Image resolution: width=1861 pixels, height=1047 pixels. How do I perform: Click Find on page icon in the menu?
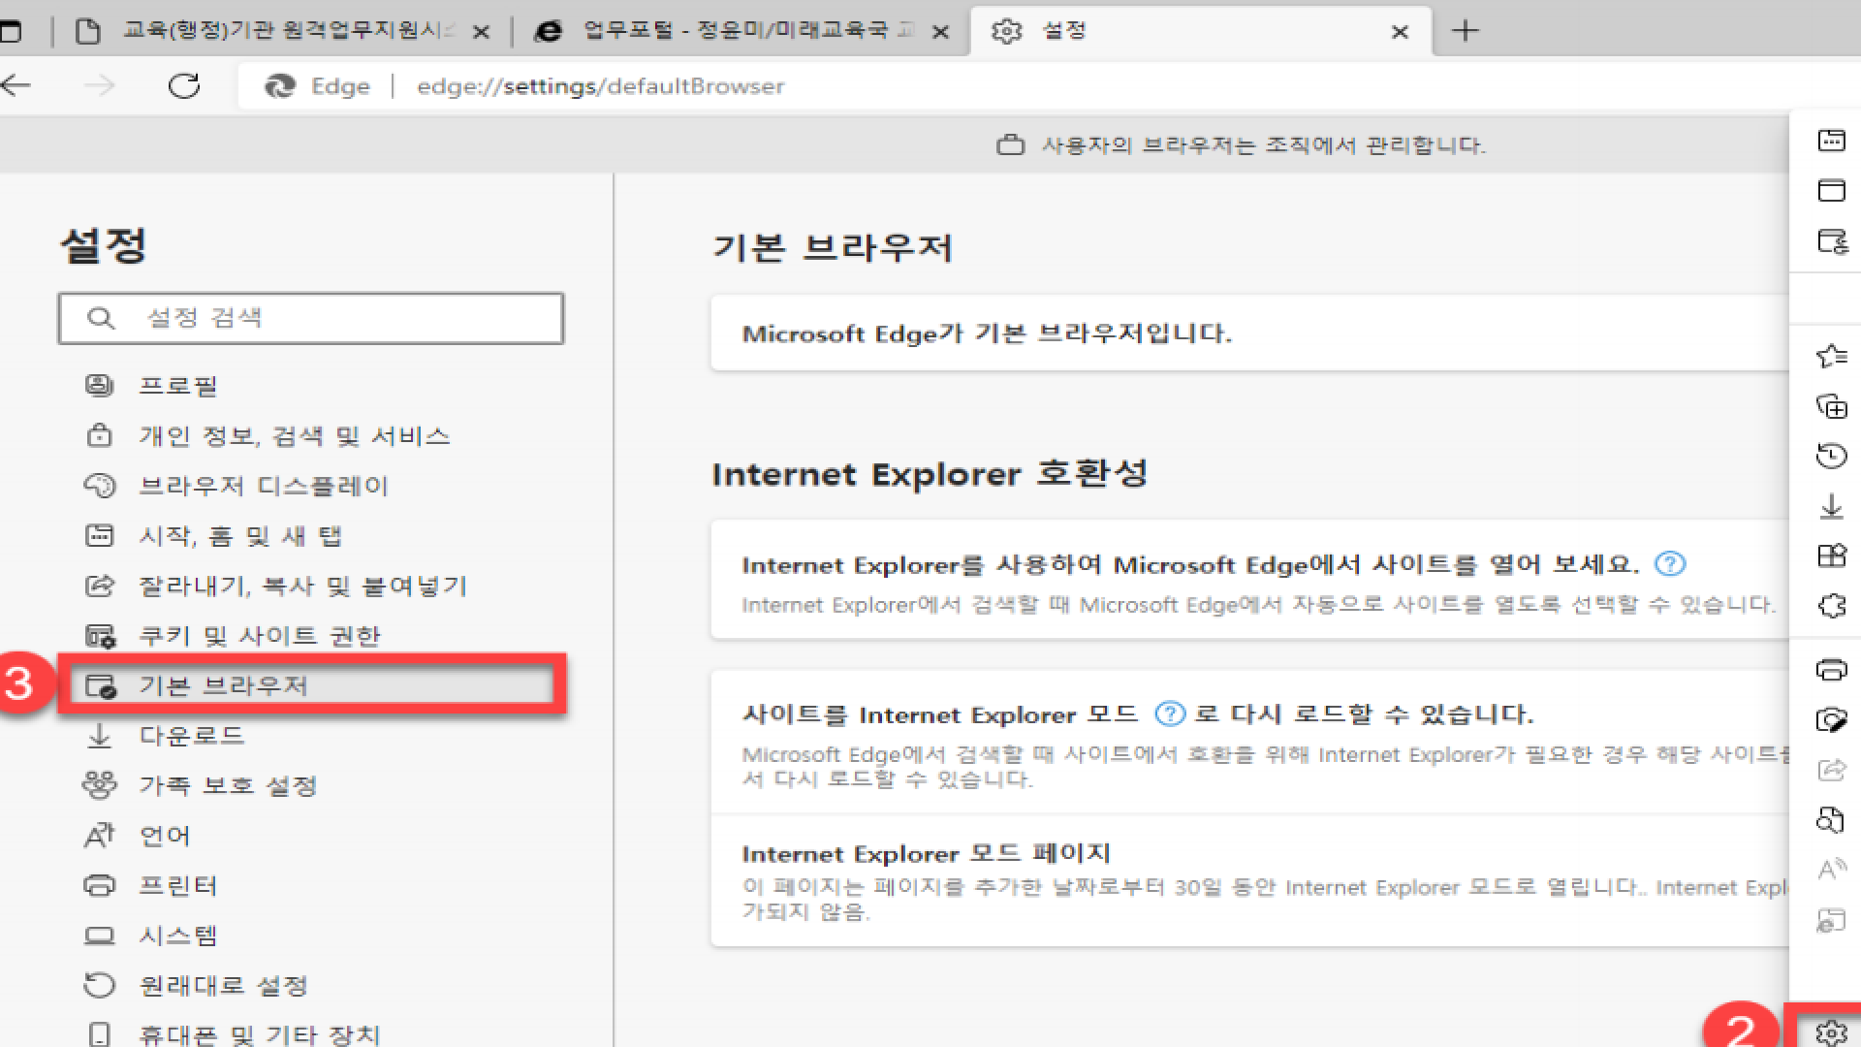(x=1830, y=820)
